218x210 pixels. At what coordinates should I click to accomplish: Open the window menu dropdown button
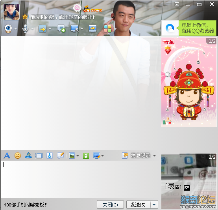click(177, 4)
